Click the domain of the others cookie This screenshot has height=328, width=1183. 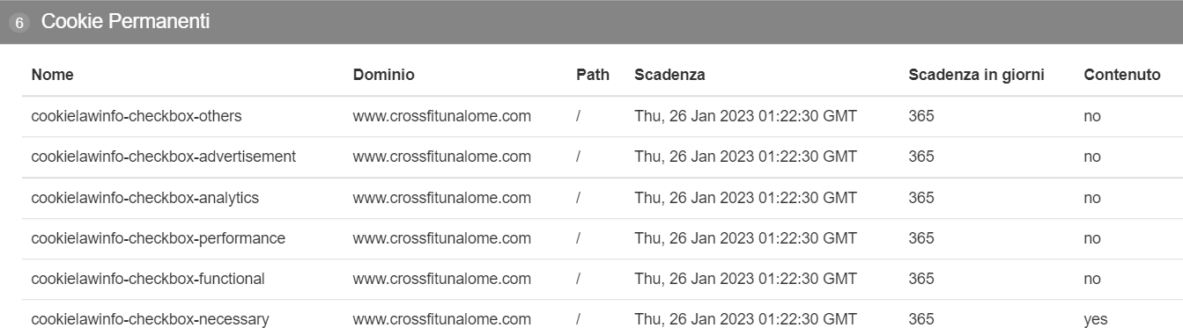point(442,116)
